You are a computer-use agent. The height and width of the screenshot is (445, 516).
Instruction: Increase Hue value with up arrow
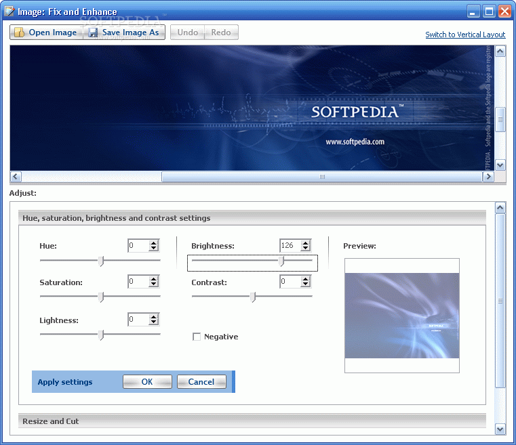tap(154, 243)
